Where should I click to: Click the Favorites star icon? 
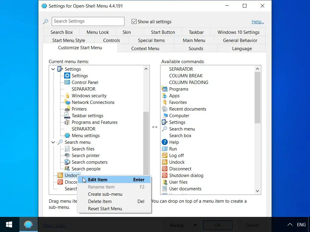[x=164, y=102]
